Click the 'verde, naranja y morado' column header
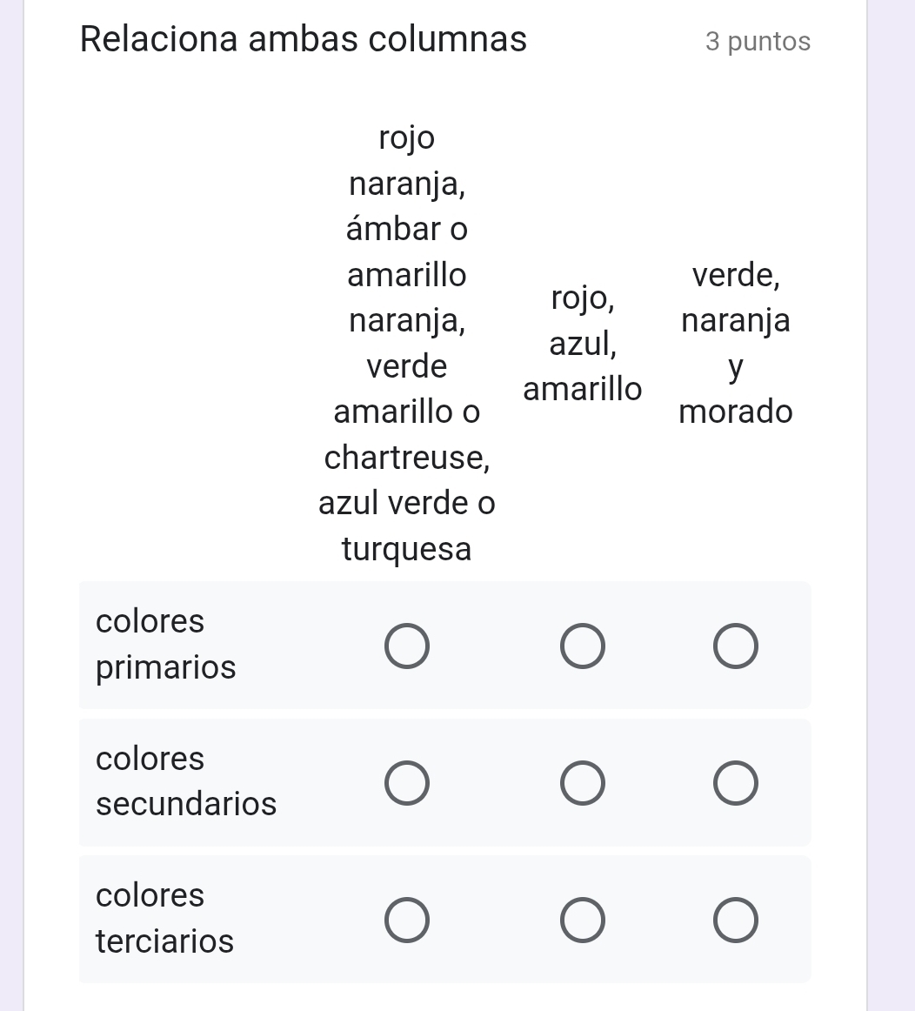 tap(736, 344)
